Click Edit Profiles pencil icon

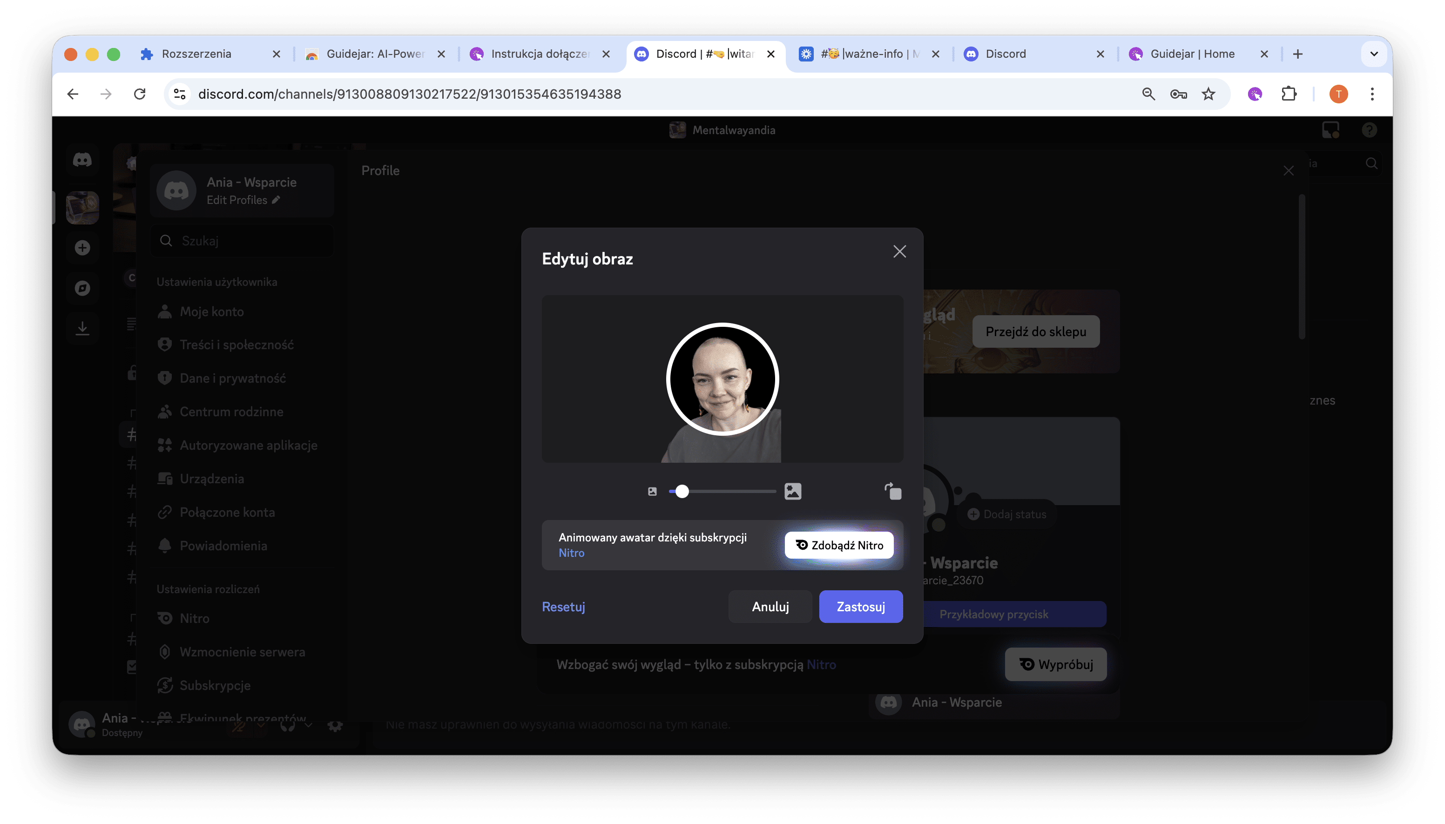(276, 200)
